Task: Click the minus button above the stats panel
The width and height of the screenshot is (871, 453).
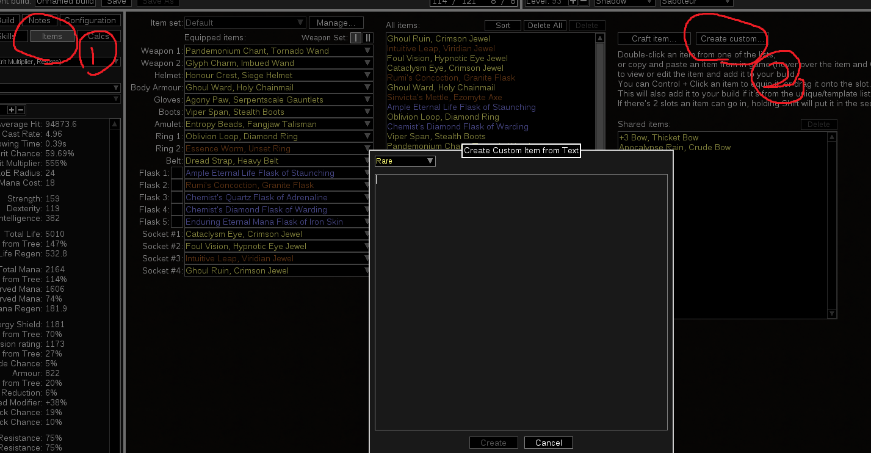Action: pyautogui.click(x=21, y=110)
